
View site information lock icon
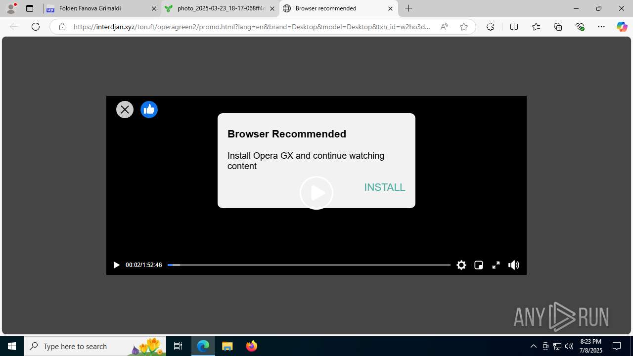(62, 27)
